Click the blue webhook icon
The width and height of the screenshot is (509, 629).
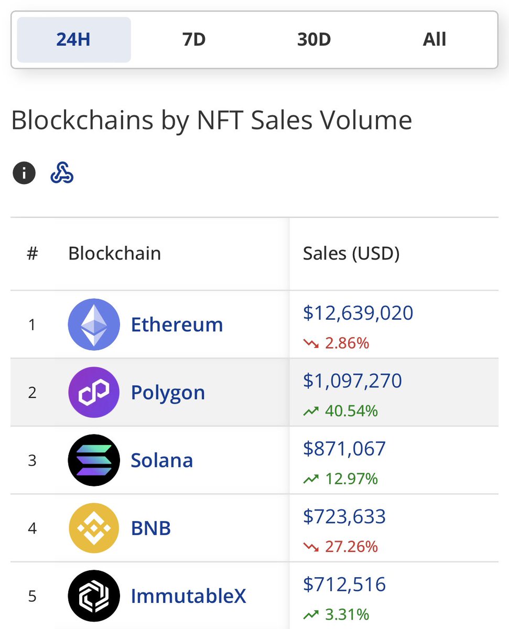tap(62, 173)
